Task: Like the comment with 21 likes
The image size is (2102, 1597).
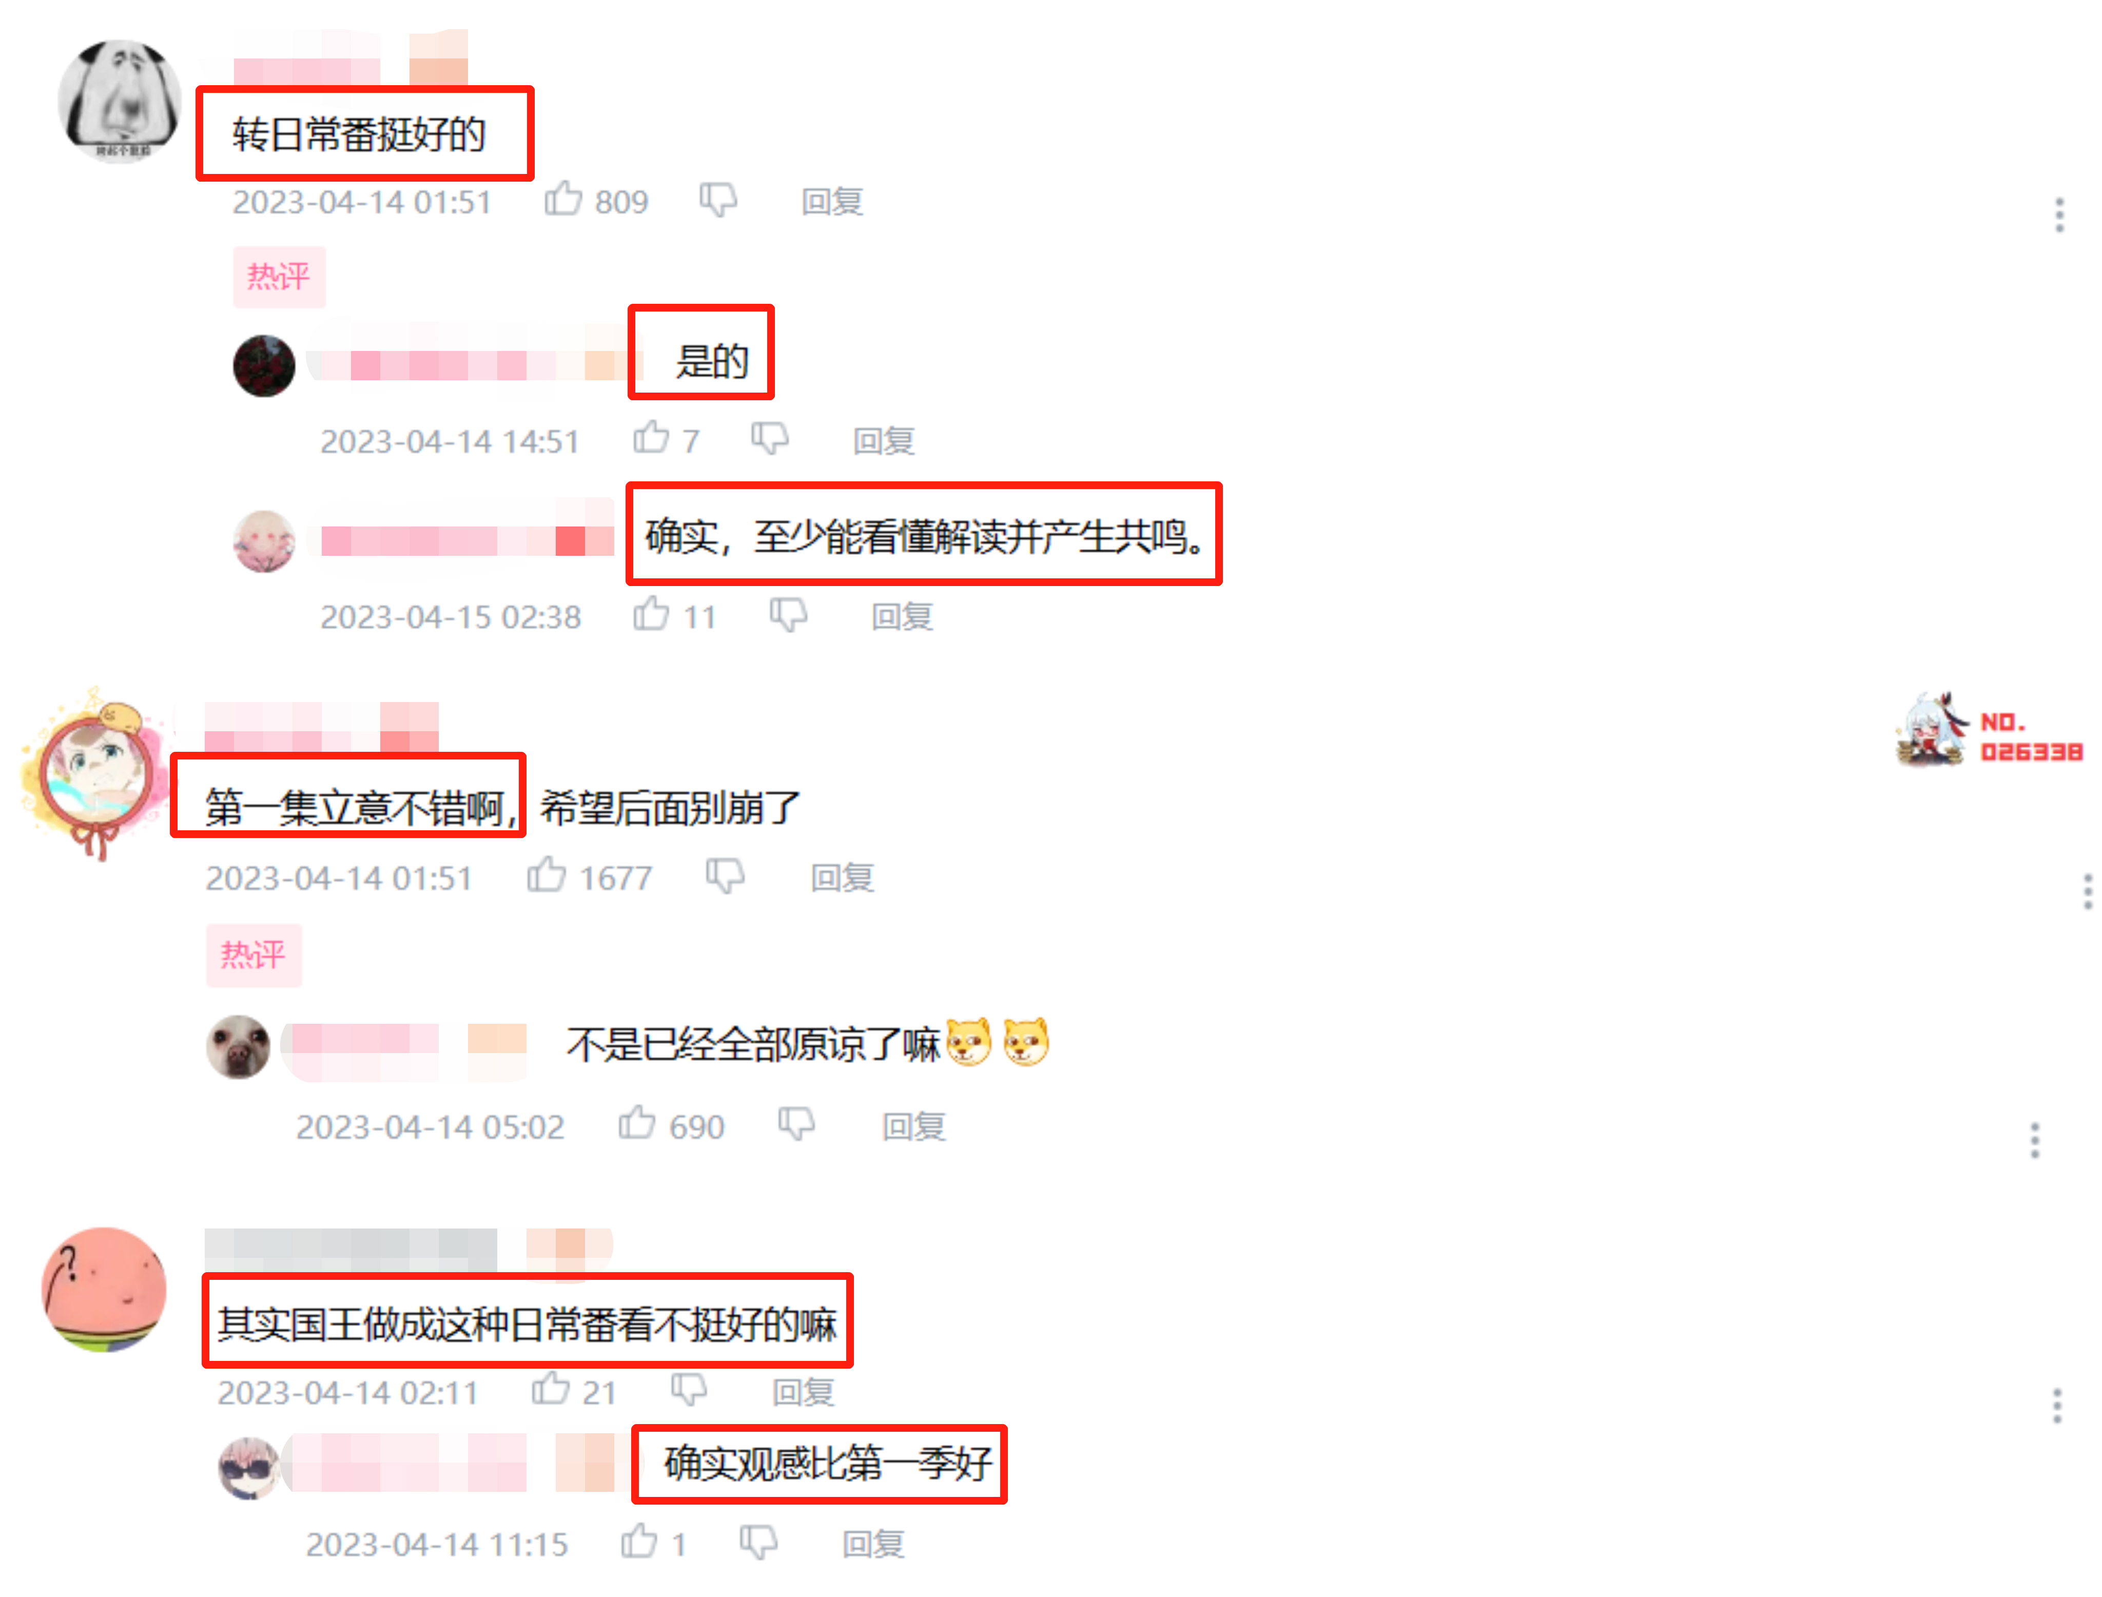Action: click(551, 1389)
